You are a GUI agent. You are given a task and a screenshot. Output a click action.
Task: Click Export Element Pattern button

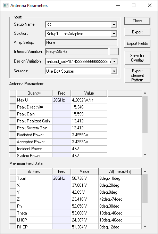pyautogui.click(x=137, y=75)
